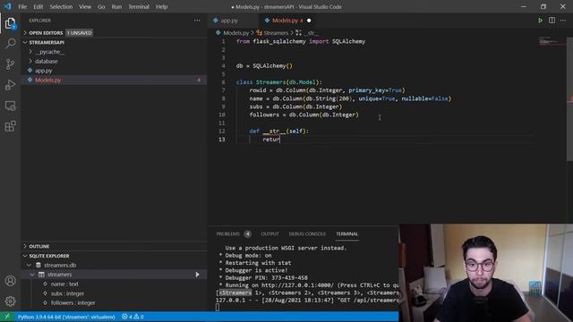Click the editor minimap preview
Screen dimensions: 573x322
point(551,41)
